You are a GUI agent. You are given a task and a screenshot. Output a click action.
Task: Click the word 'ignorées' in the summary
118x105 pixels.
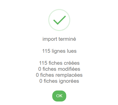(69, 81)
